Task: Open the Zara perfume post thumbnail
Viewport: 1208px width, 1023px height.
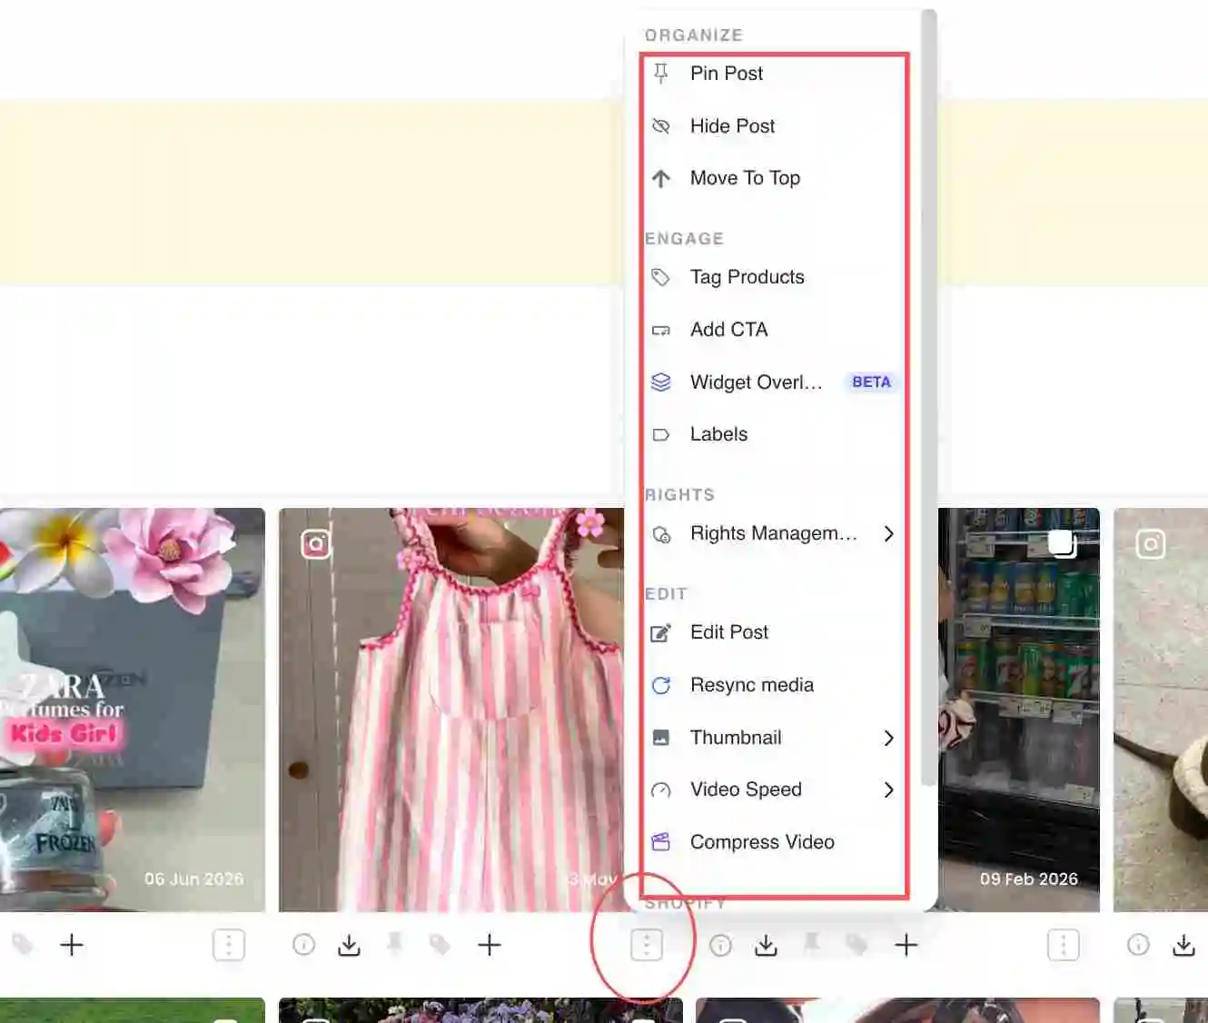Action: 133,710
